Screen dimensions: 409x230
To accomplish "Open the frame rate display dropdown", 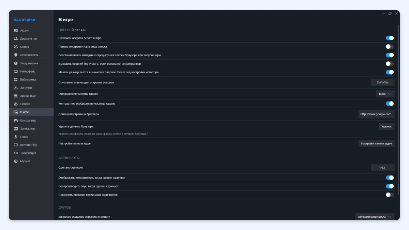I will [x=385, y=94].
